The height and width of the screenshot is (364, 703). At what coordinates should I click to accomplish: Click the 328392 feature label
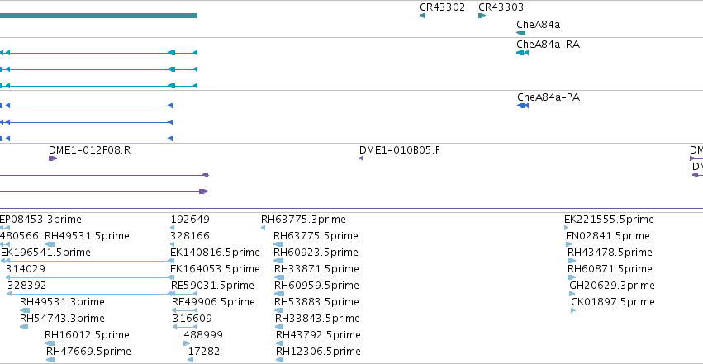tap(27, 286)
